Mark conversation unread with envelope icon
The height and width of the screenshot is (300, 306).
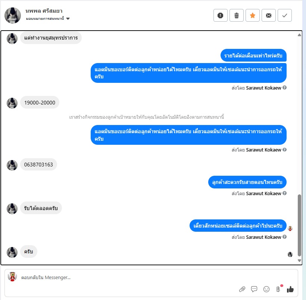tap(269, 15)
